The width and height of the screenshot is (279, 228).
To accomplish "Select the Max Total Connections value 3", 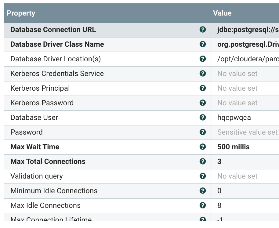I will (219, 161).
